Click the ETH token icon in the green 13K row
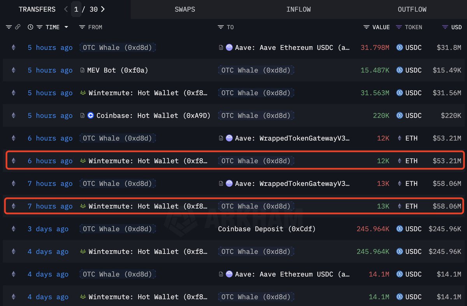The width and height of the screenshot is (467, 306). click(399, 207)
